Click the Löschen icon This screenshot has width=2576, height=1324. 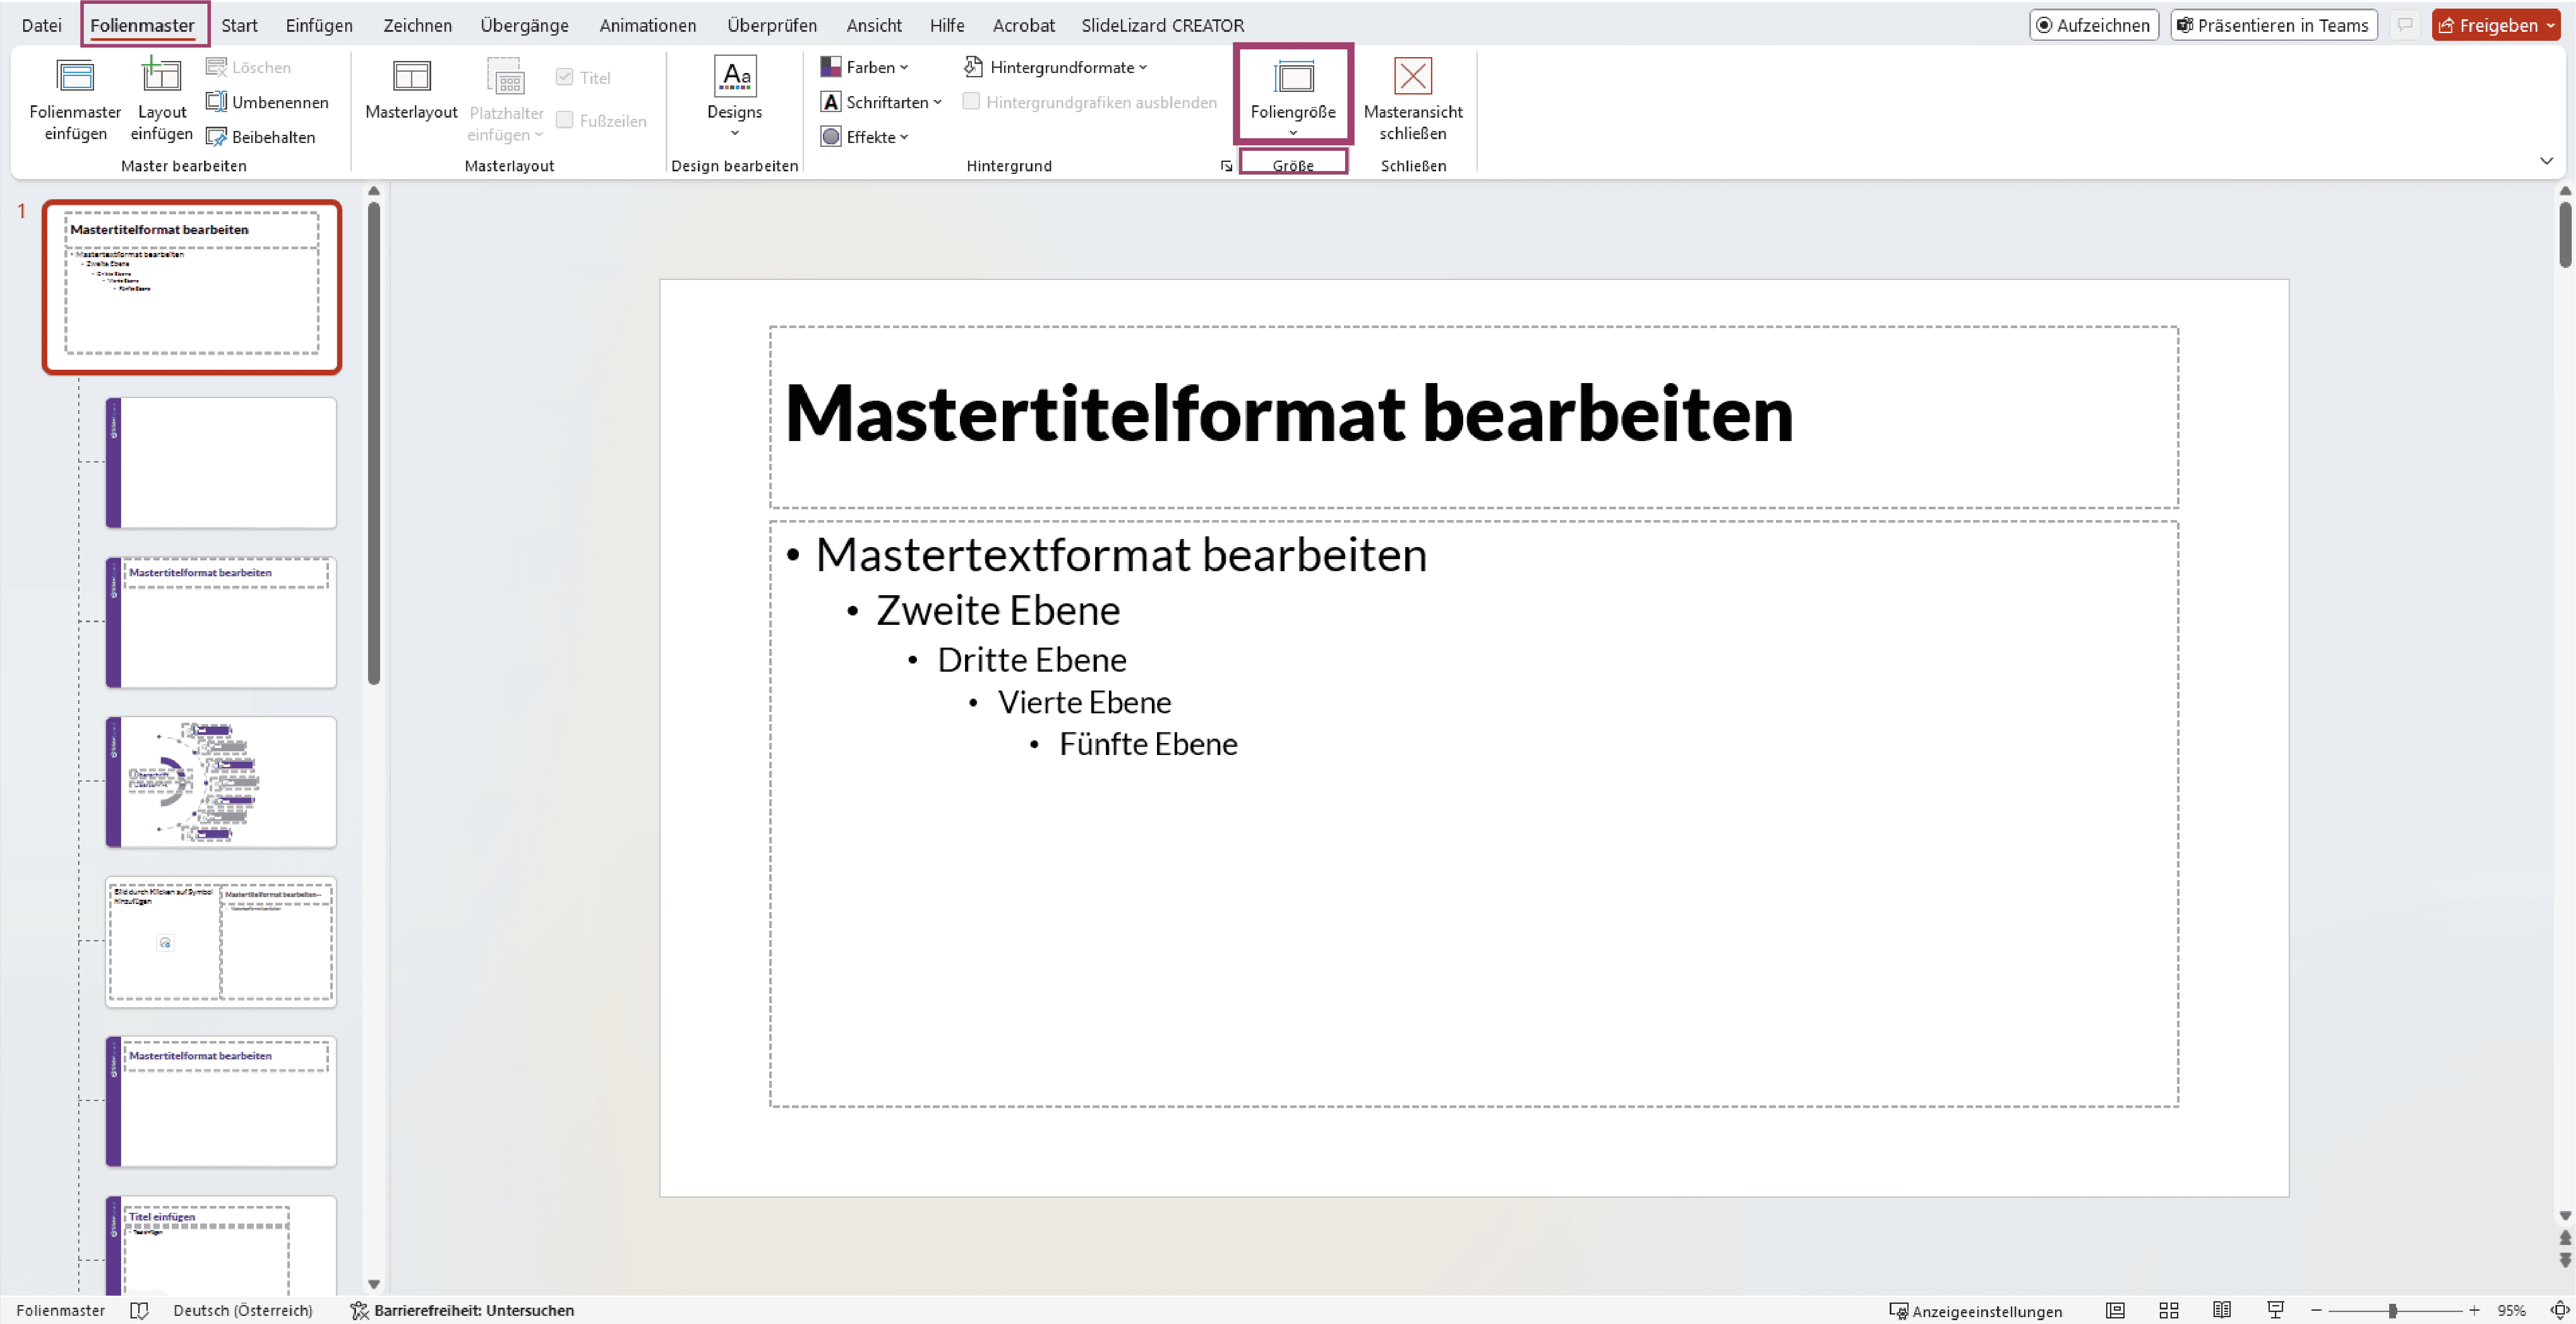tap(216, 67)
